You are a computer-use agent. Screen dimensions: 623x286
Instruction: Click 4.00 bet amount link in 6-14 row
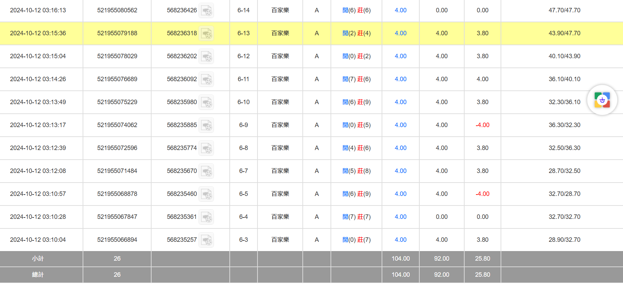400,10
